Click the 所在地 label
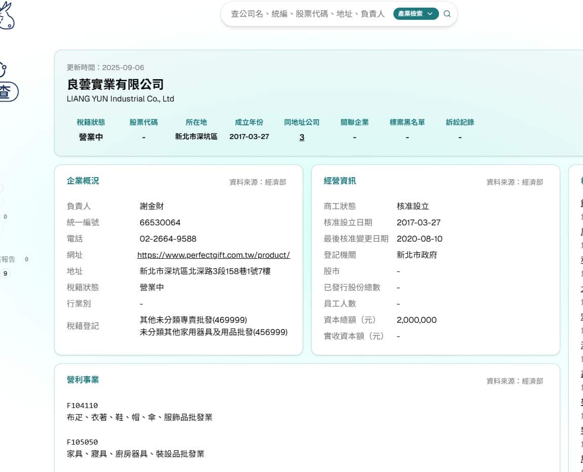This screenshot has height=472, width=583. click(197, 122)
